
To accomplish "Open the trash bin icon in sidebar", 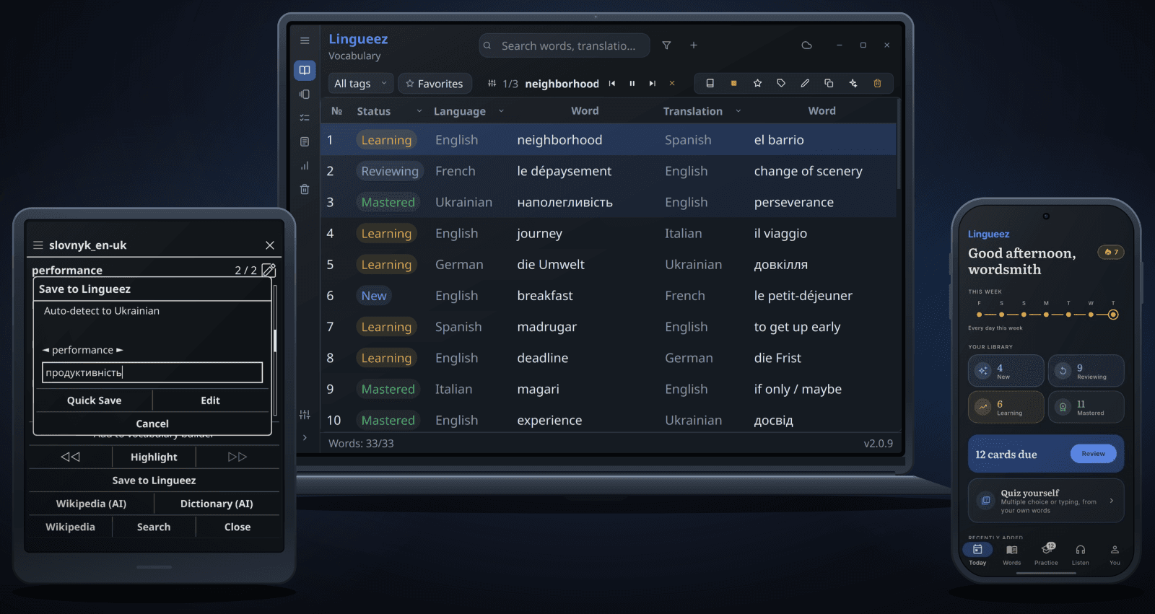I will click(x=305, y=189).
